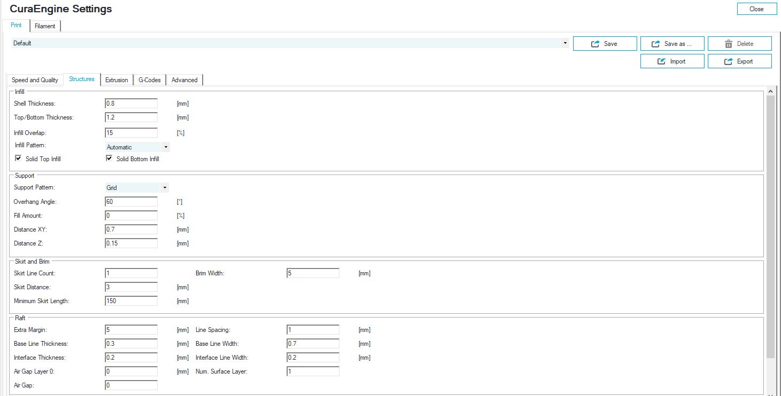
Task: Click the Save button
Action: pos(605,44)
